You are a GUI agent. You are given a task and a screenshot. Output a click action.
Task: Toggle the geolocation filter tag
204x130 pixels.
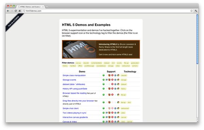click(135, 63)
